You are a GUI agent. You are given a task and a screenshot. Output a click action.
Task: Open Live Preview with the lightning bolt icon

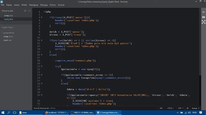[x=203, y=12]
